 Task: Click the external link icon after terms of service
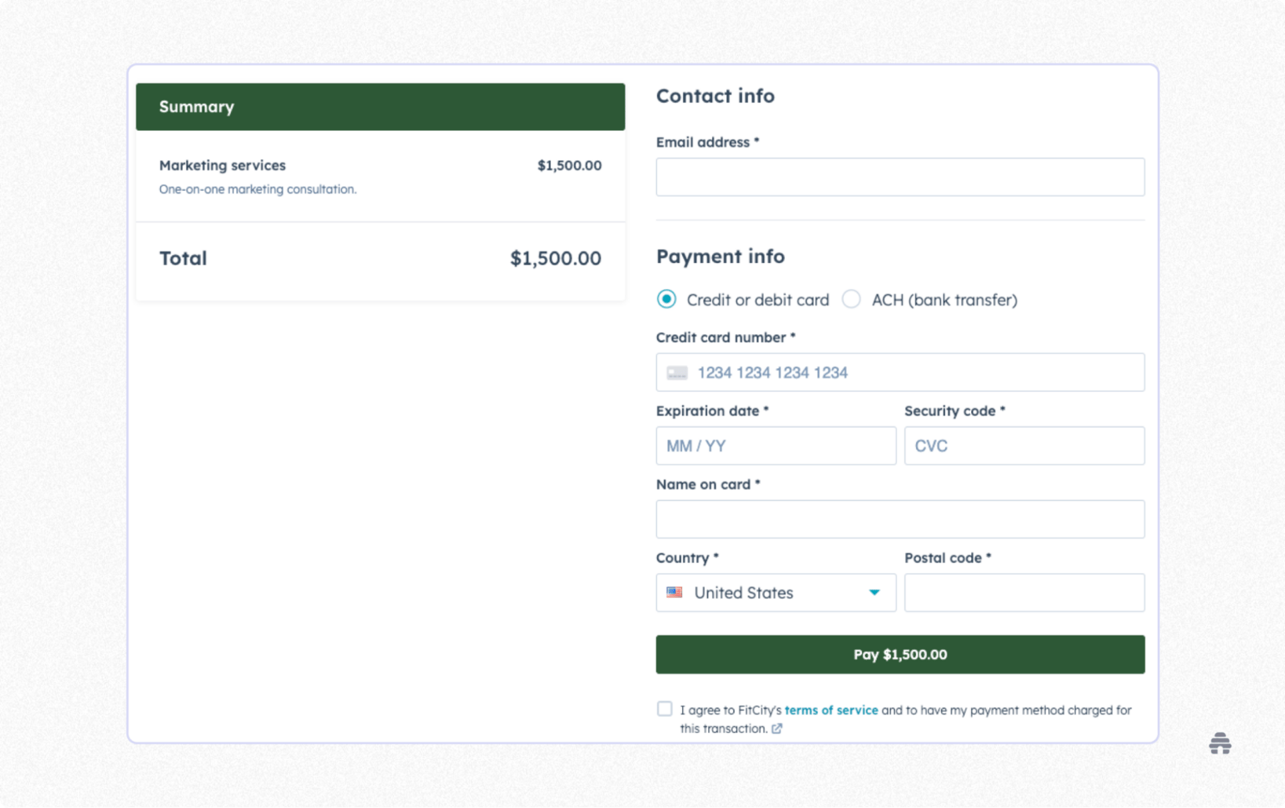point(777,729)
